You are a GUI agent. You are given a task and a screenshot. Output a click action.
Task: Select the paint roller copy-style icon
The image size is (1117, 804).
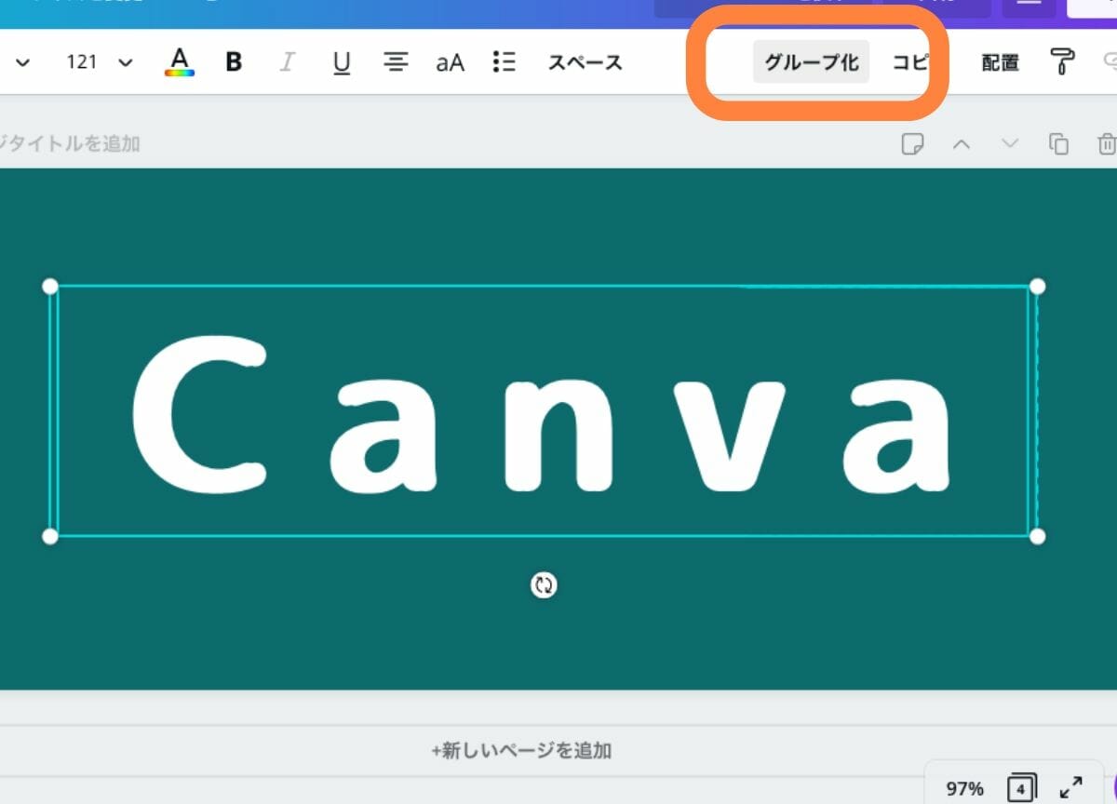[x=1062, y=61]
